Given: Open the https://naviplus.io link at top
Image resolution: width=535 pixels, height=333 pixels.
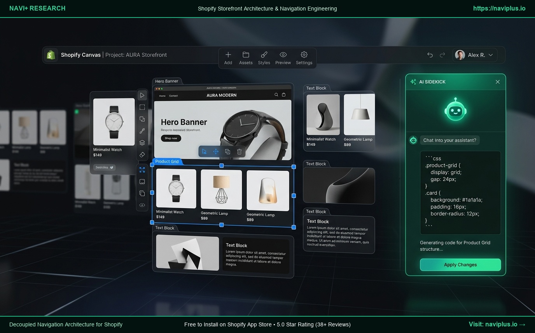Looking at the screenshot, I should click(499, 8).
